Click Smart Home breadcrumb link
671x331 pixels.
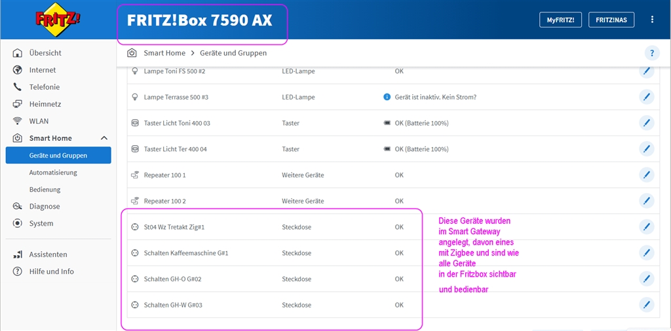(164, 53)
